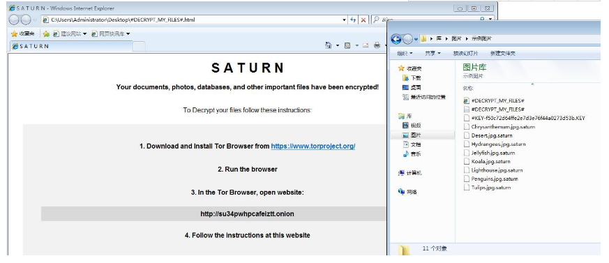Click the printer icon in IE toolbar
This screenshot has width=609, height=263.
(377, 45)
